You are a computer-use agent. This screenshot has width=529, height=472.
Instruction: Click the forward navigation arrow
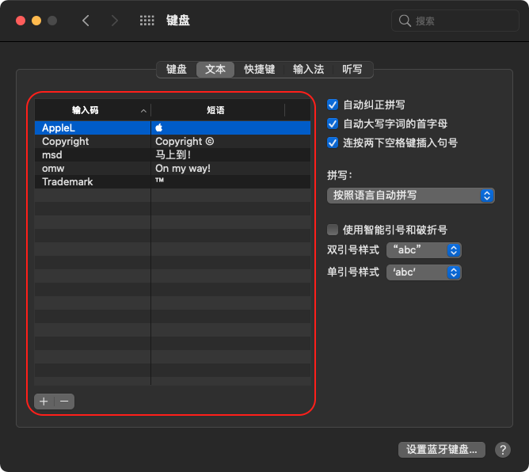(115, 21)
